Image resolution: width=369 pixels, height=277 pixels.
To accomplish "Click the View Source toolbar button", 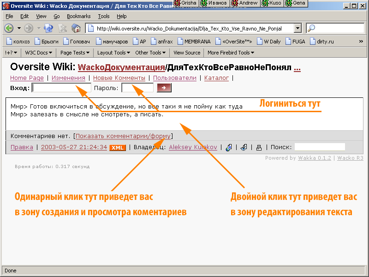I will click(187, 53).
